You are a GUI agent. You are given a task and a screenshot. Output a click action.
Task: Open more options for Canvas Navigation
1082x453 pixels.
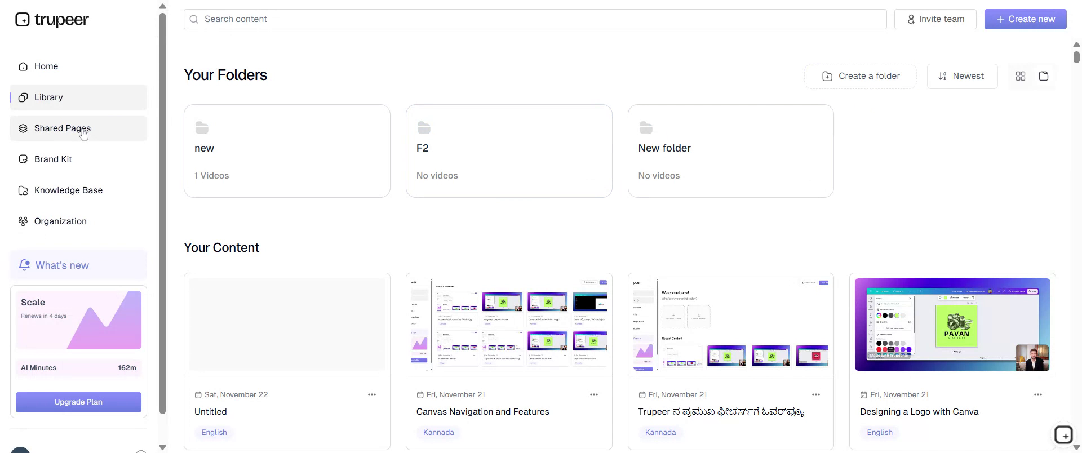pos(594,394)
